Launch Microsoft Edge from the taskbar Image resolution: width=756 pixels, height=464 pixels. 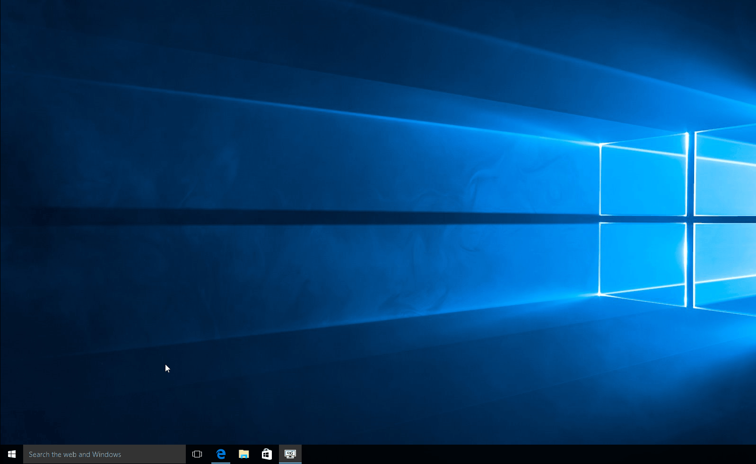221,454
